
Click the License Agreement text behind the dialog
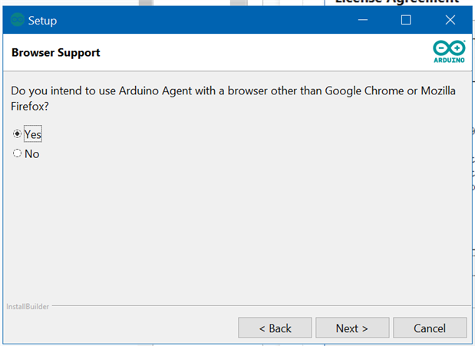click(397, 2)
